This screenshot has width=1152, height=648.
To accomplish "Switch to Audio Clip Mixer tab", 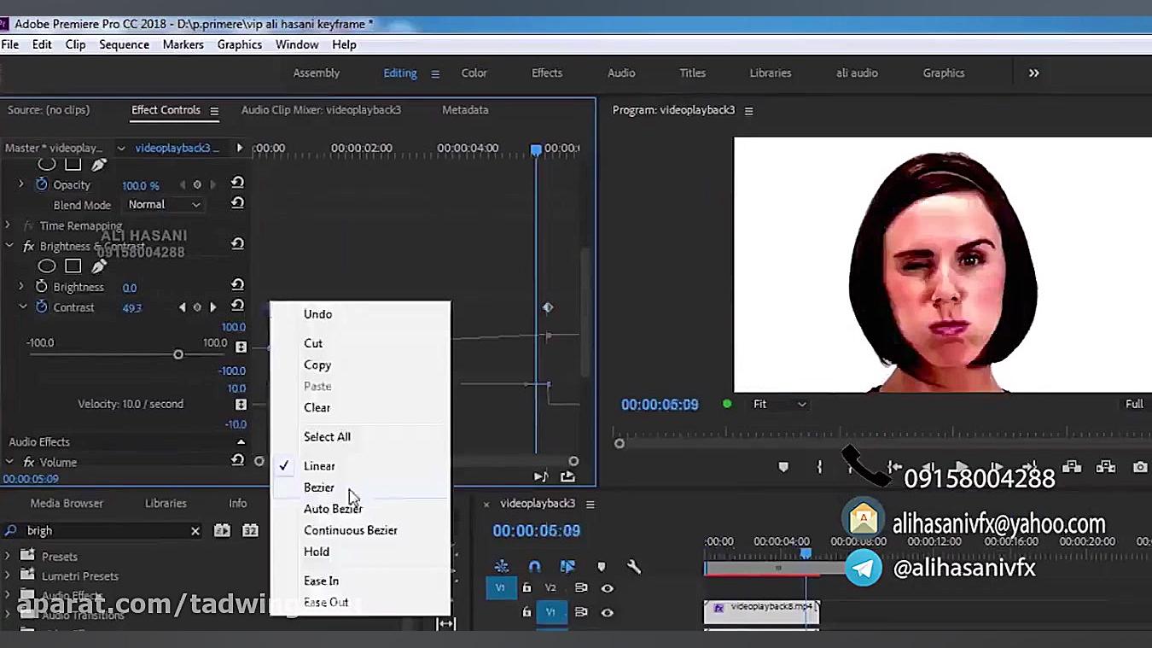I will [x=321, y=110].
